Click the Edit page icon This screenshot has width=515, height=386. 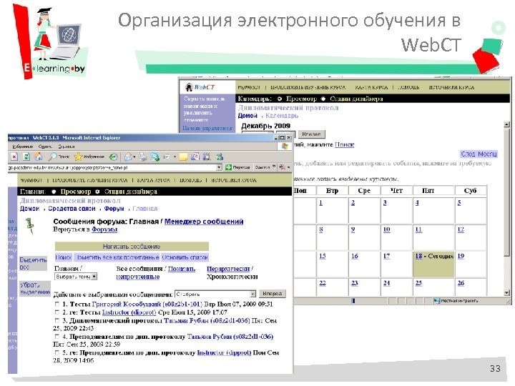point(167,157)
